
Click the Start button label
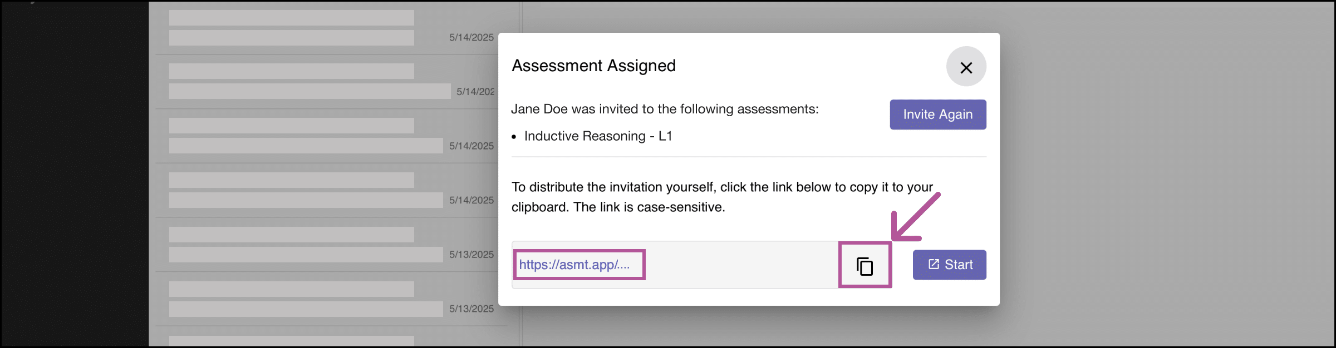click(x=959, y=265)
